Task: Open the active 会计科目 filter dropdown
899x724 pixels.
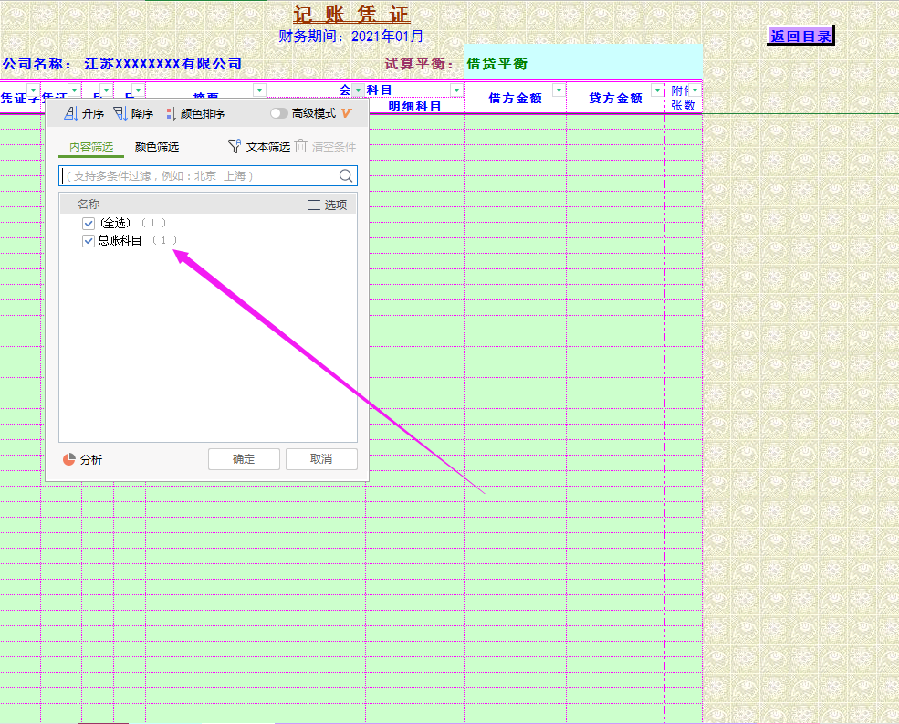Action: click(359, 90)
